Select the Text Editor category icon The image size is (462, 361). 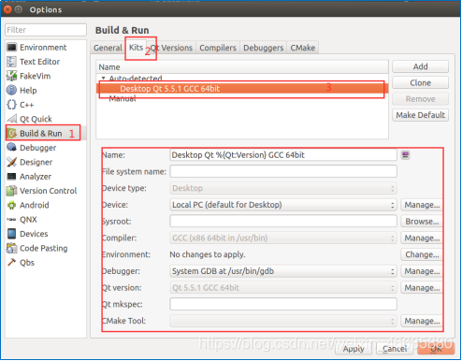click(11, 62)
